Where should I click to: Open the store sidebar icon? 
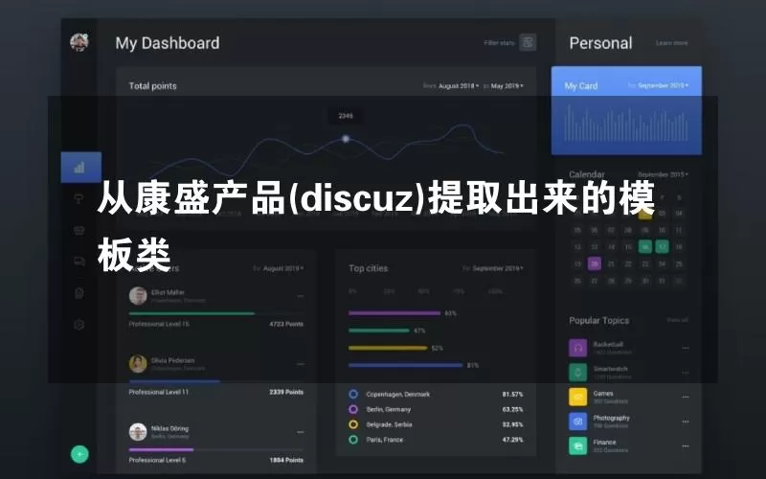[79, 230]
